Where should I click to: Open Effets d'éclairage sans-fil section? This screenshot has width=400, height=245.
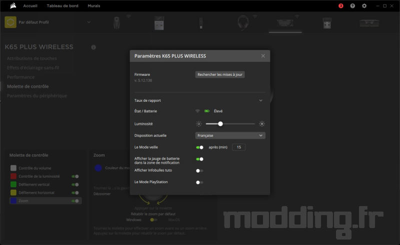point(33,68)
